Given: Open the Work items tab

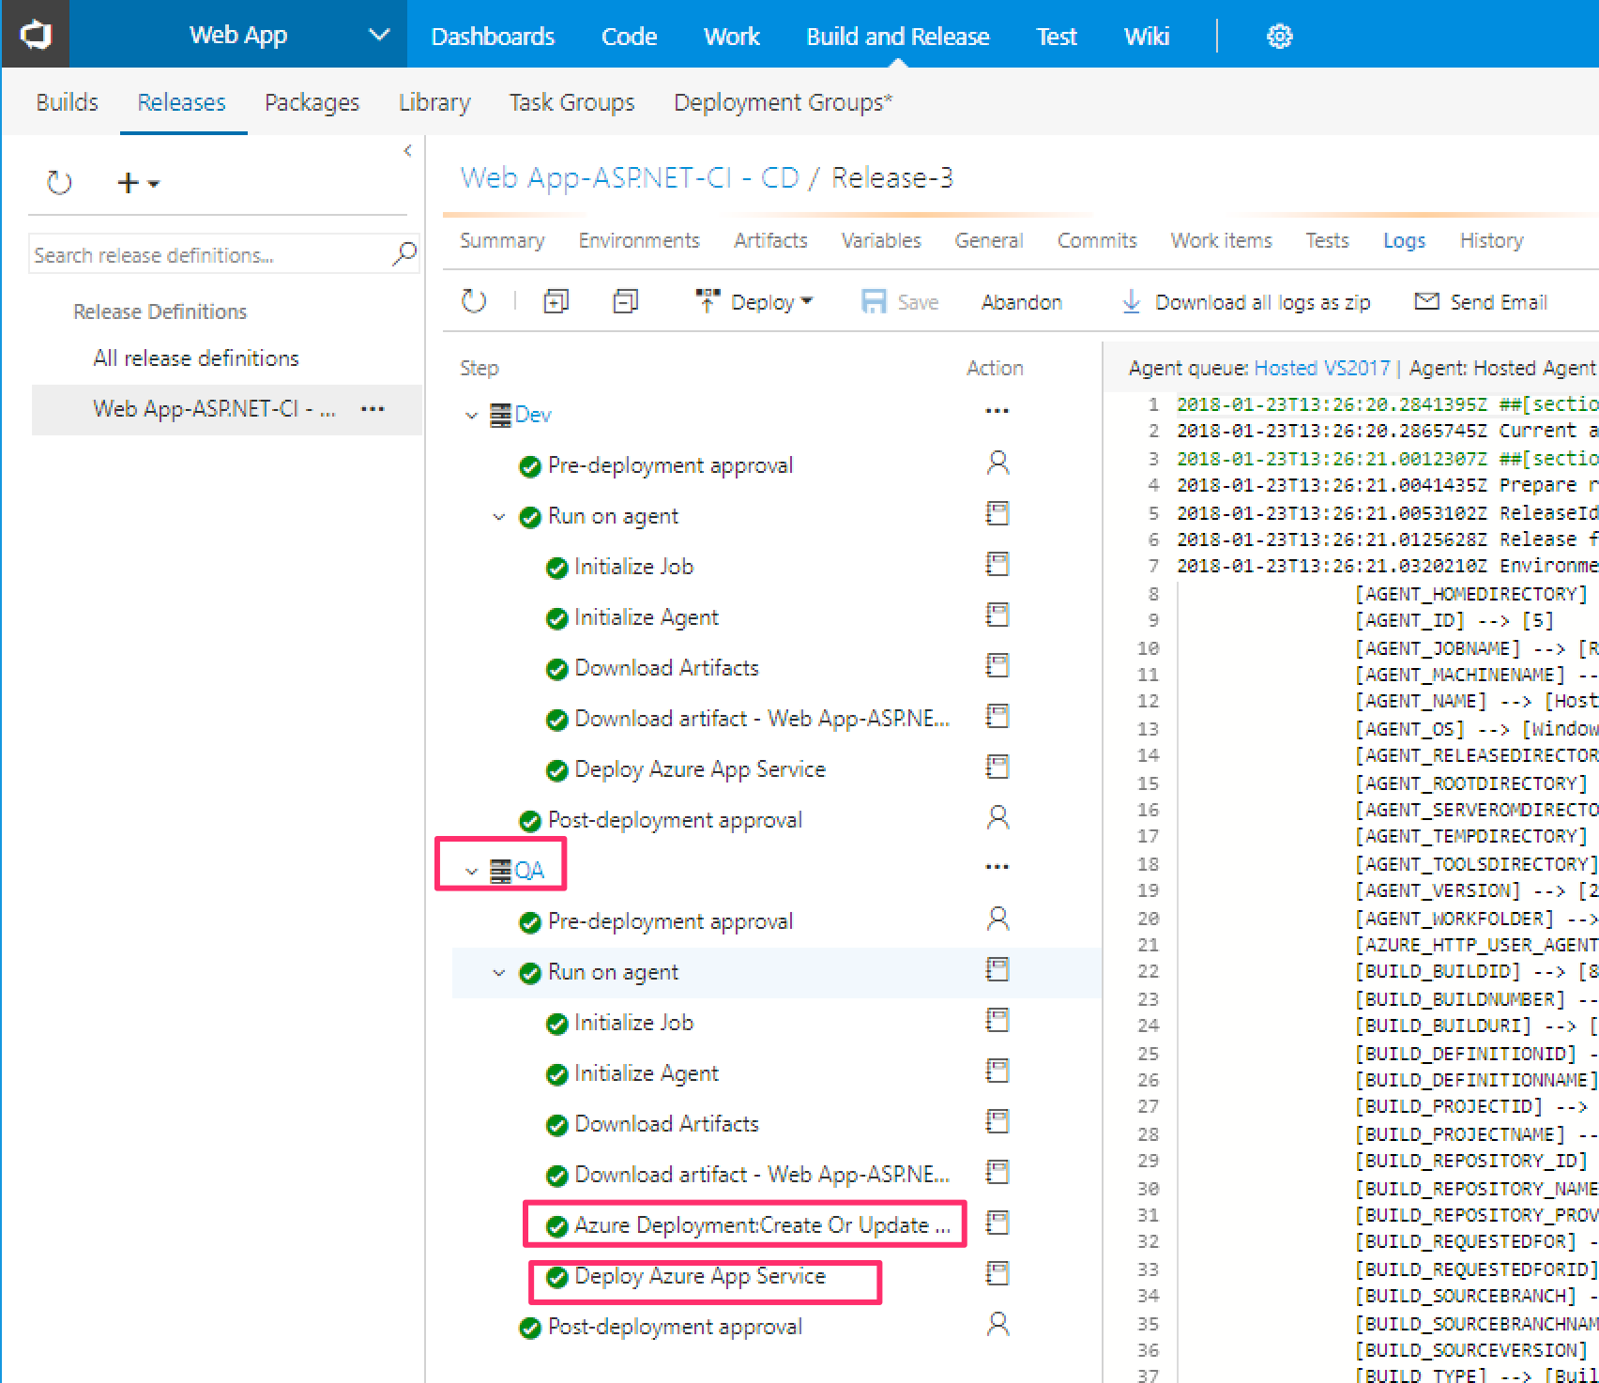Looking at the screenshot, I should point(1221,241).
